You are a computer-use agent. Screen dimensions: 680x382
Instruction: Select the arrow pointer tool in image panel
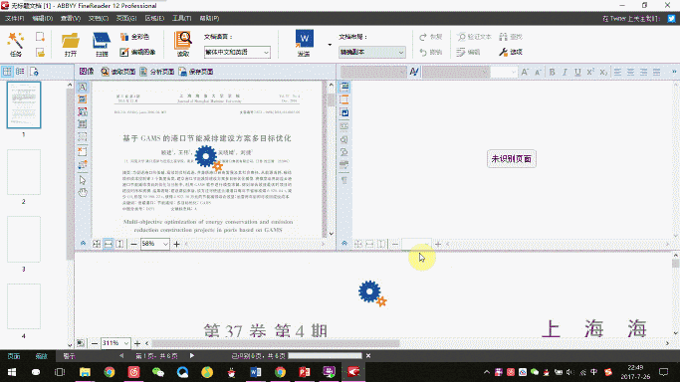coord(83,180)
